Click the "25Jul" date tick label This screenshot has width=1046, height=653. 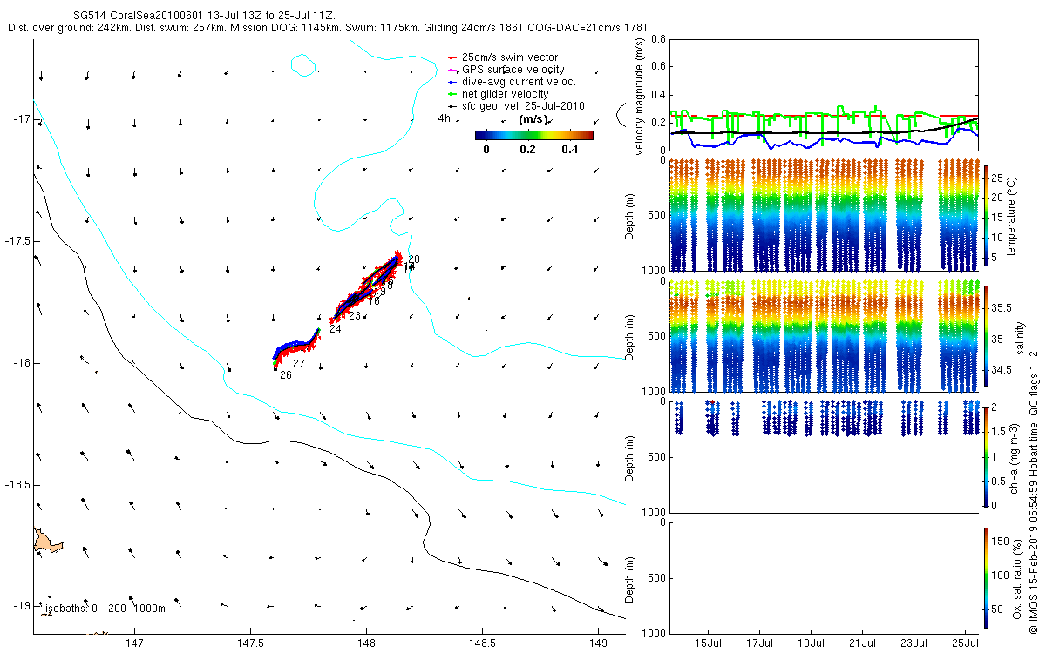(x=966, y=643)
